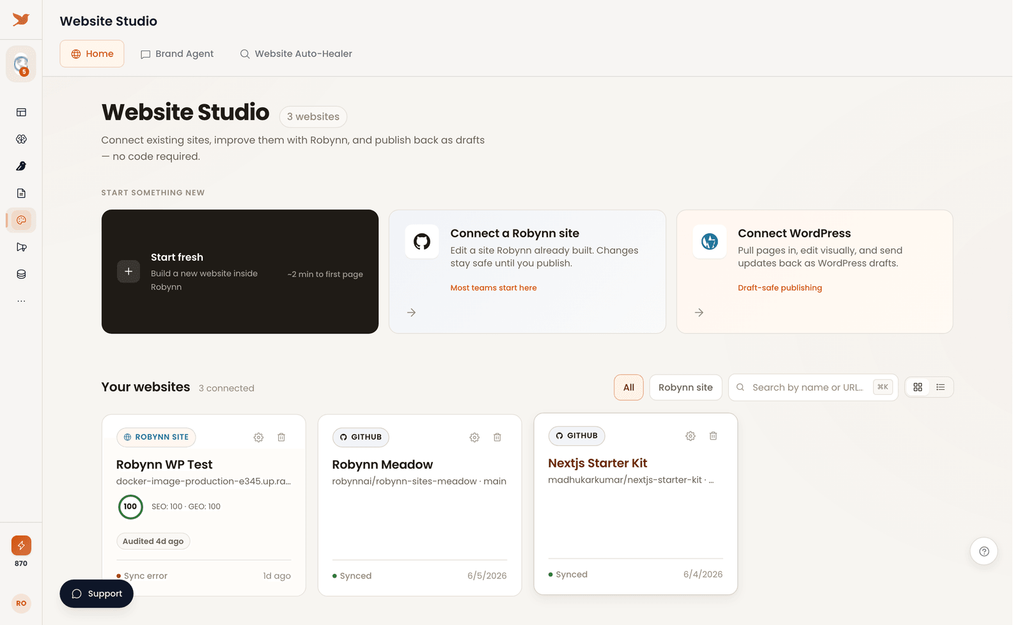Image resolution: width=1023 pixels, height=625 pixels.
Task: Click the madhukarkumar/nextjs-starter-kit text
Action: coord(631,480)
